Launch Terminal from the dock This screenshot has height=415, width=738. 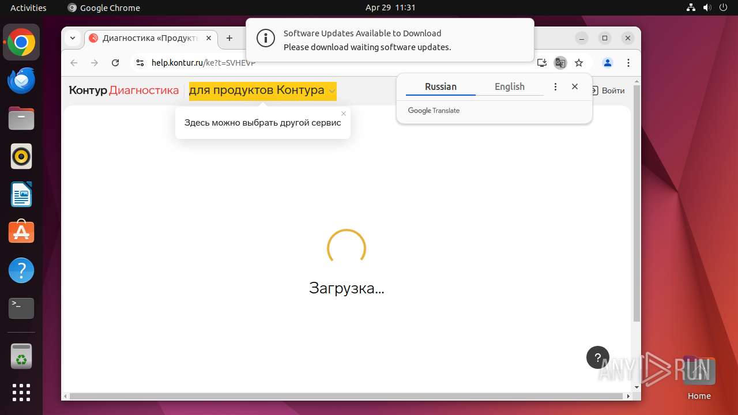[21, 308]
